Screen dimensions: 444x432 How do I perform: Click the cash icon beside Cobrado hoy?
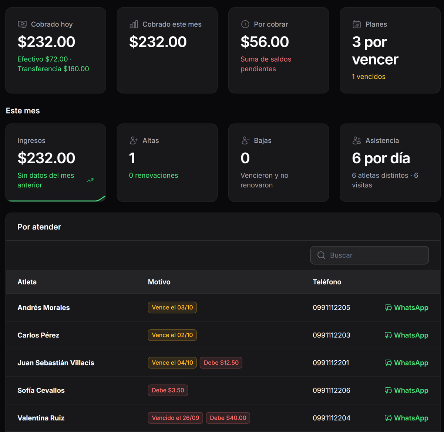tap(22, 24)
